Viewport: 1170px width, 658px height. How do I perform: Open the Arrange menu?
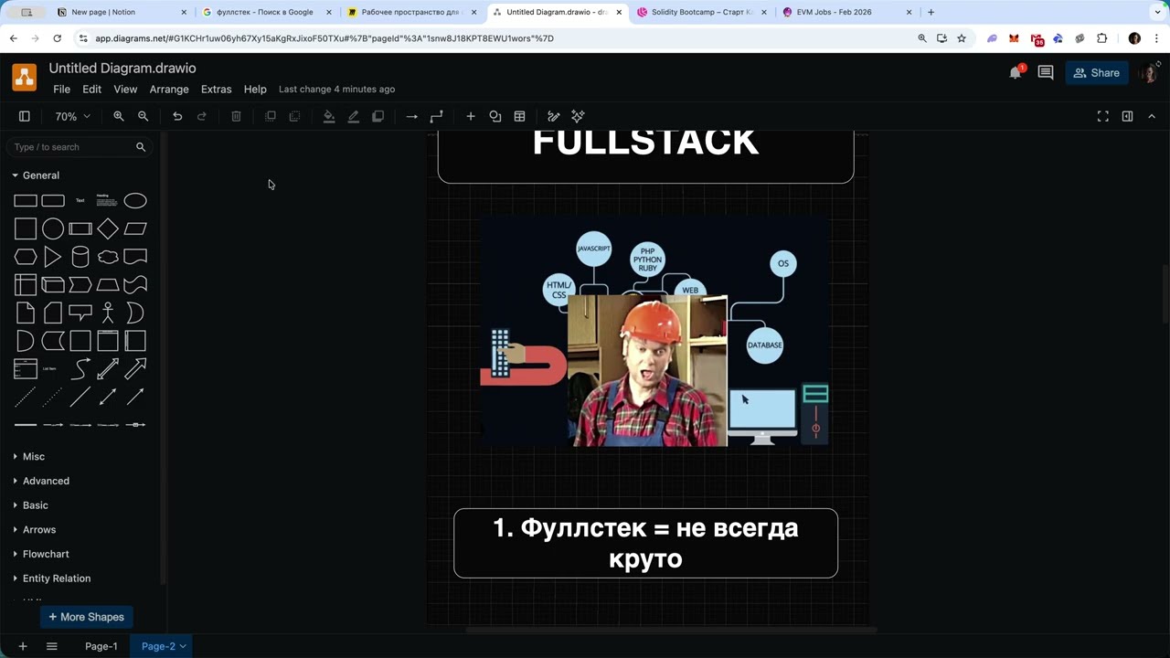169,89
